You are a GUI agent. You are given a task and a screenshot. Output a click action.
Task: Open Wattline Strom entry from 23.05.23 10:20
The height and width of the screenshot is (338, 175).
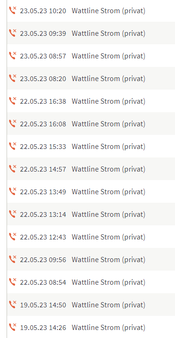tap(109, 11)
